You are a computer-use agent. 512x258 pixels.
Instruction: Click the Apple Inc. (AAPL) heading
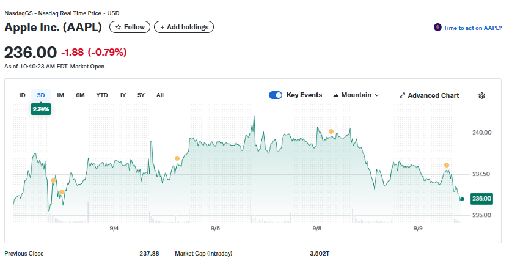click(53, 27)
